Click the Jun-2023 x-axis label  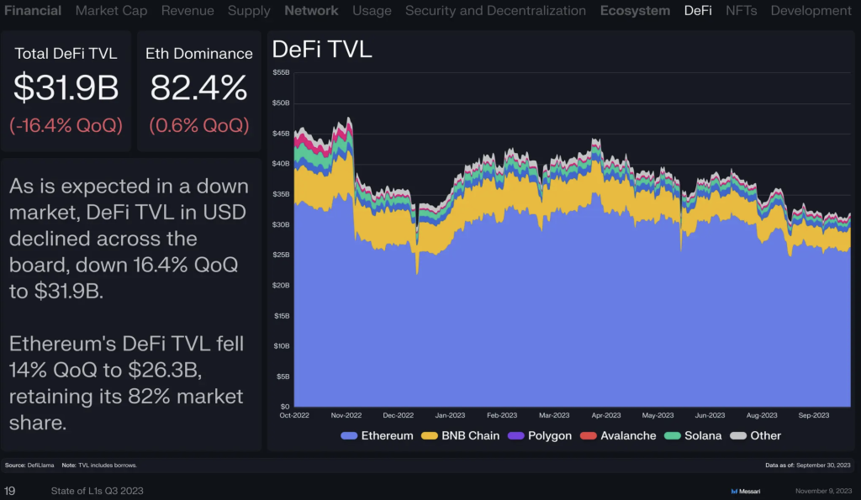710,415
